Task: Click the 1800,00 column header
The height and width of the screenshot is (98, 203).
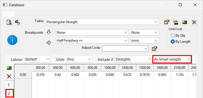Action: 162,68
